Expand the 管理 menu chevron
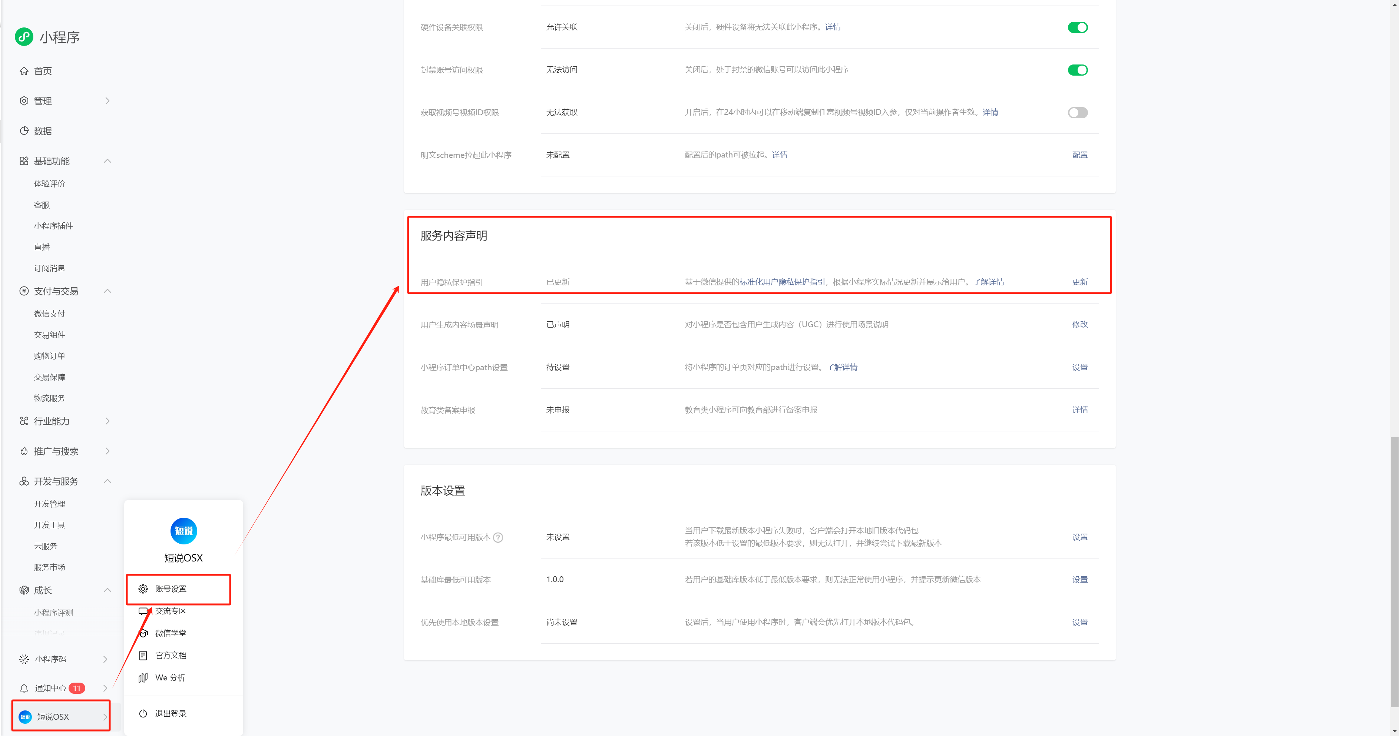The width and height of the screenshot is (1399, 736). pos(108,101)
